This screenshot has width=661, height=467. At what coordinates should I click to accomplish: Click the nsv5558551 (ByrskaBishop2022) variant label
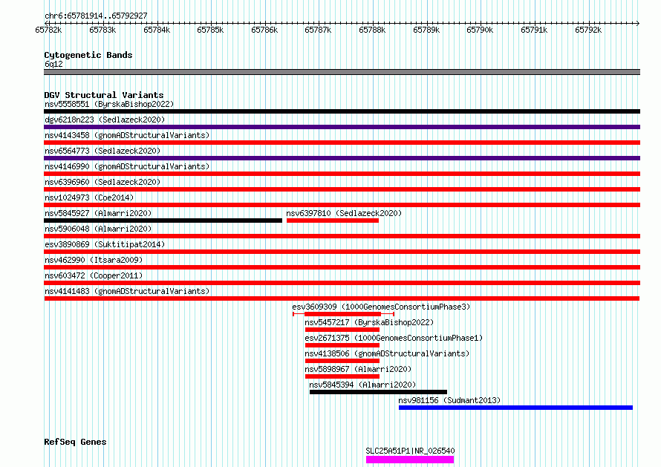click(x=109, y=104)
